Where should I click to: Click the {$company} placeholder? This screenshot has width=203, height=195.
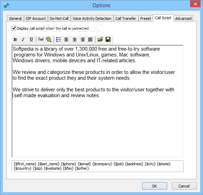[102, 164]
